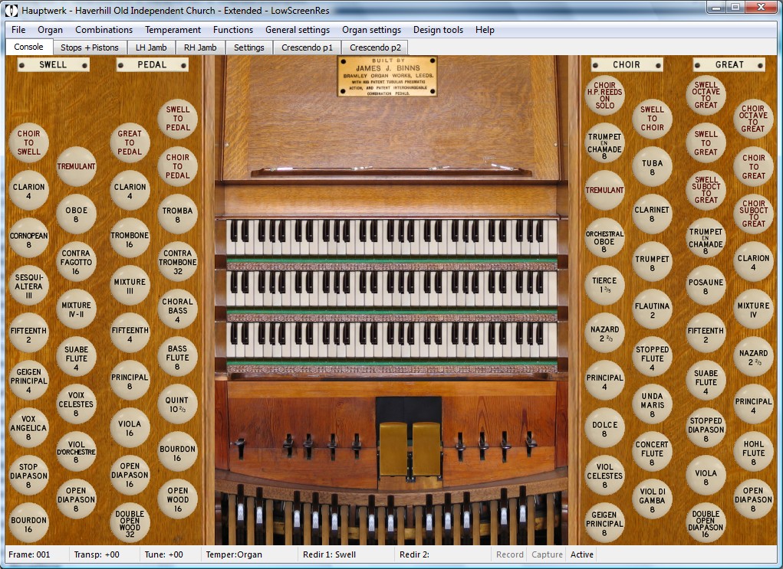Image resolution: width=783 pixels, height=569 pixels.
Task: Toggle the Swell Bourdon 16 stop
Action: [x=28, y=523]
